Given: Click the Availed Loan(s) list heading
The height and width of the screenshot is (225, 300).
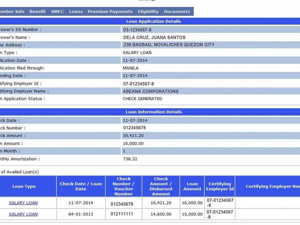Looking at the screenshot, I should (x=19, y=172).
